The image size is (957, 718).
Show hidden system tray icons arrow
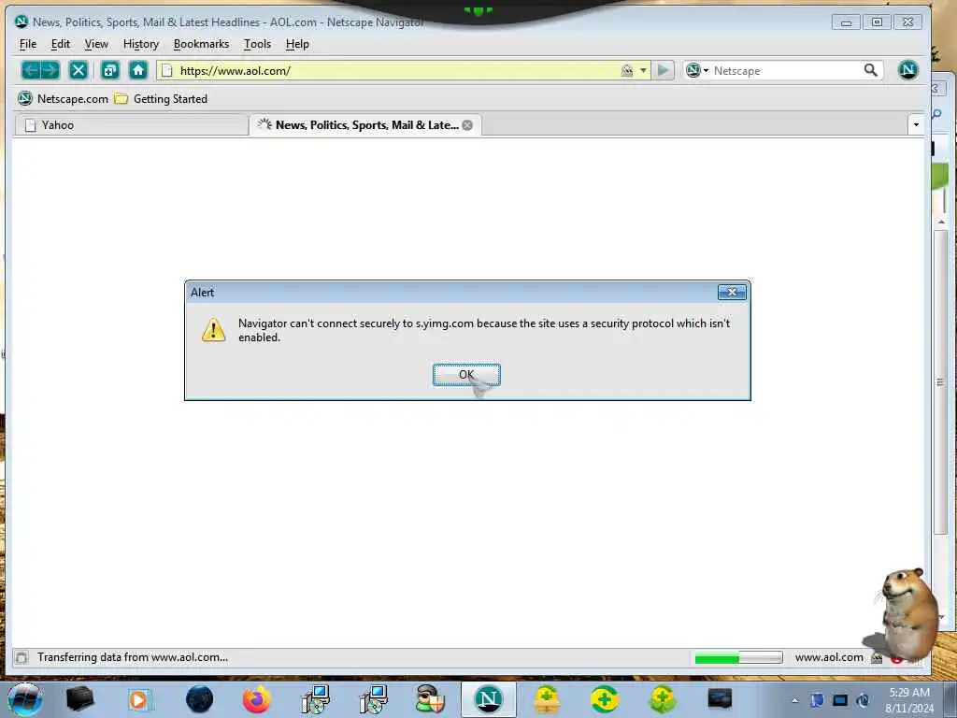[794, 700]
